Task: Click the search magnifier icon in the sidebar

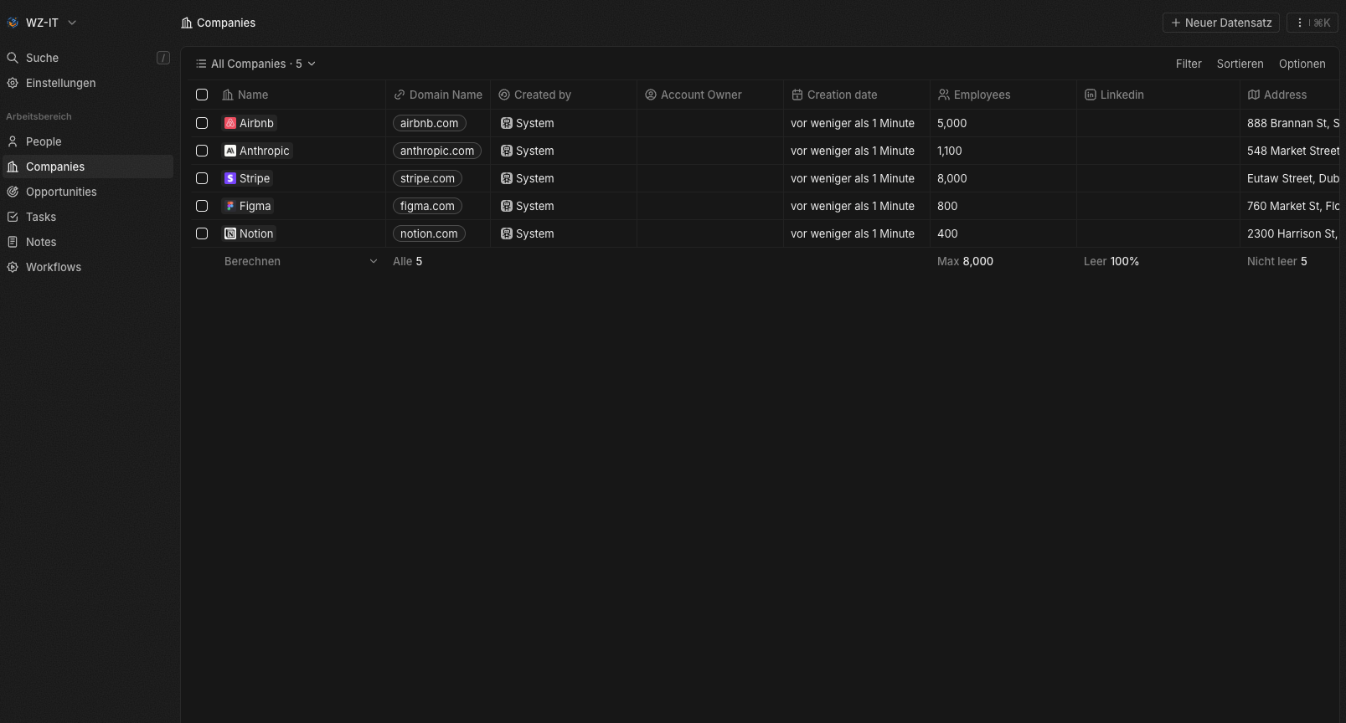Action: tap(13, 58)
